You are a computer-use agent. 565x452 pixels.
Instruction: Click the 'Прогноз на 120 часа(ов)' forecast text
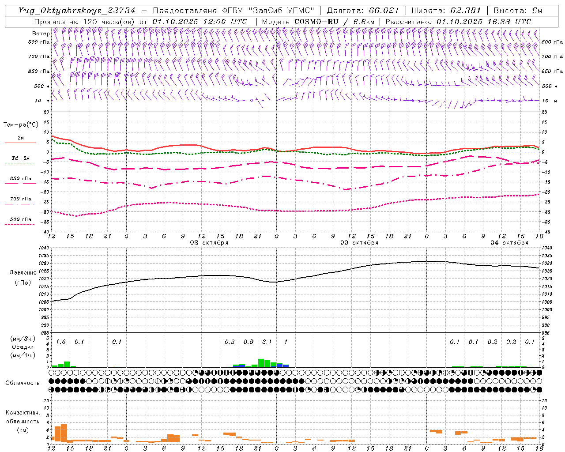(85, 22)
